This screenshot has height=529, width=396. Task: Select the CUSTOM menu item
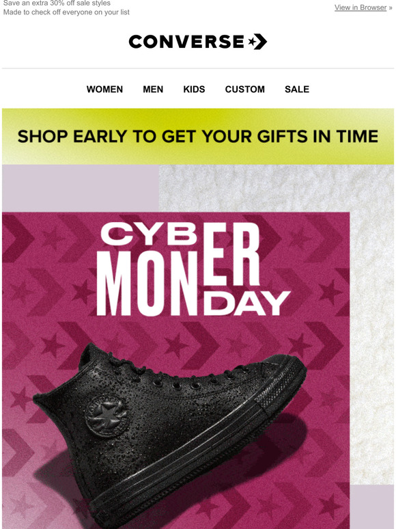pos(245,89)
